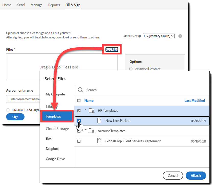The image size is (212, 185).
Task: Choose My Computer in file sources
Action: 56,94
